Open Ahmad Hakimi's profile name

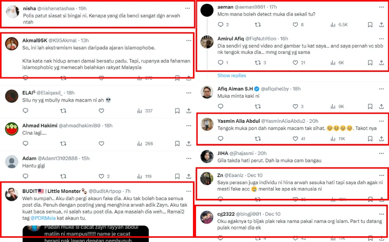pyautogui.click(x=40, y=125)
